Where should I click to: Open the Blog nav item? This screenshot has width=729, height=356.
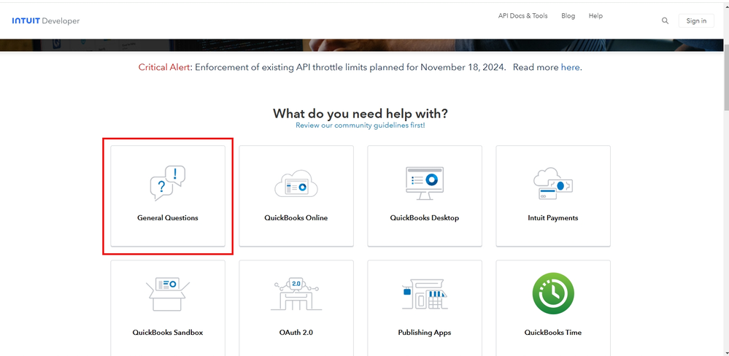coord(568,16)
